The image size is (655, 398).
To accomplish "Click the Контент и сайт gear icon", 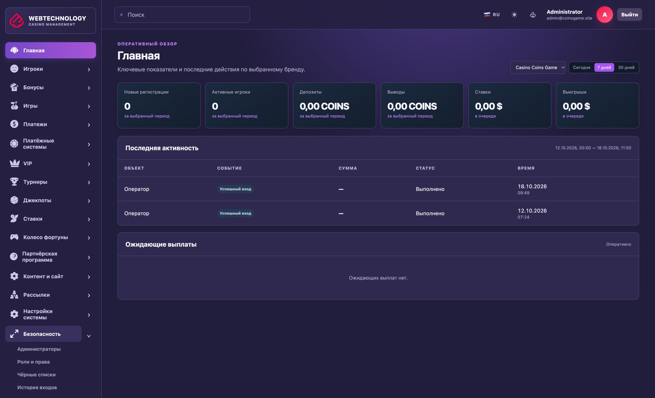I will [14, 276].
